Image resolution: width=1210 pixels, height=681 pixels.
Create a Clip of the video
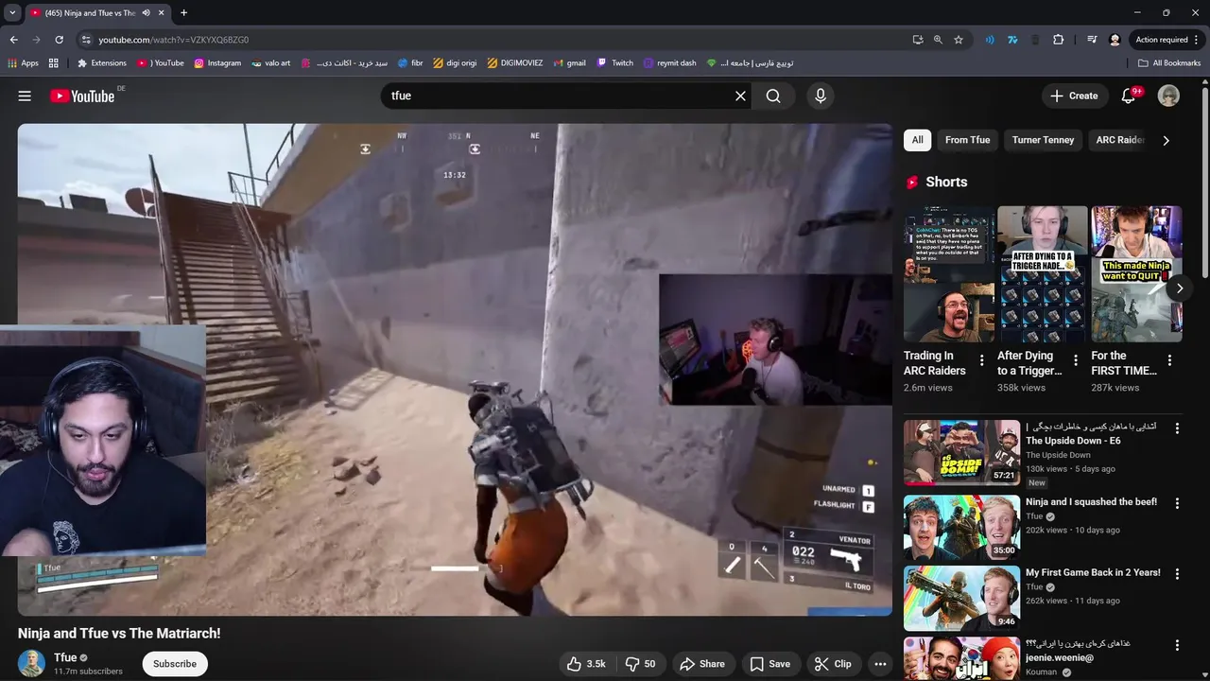[833, 664]
